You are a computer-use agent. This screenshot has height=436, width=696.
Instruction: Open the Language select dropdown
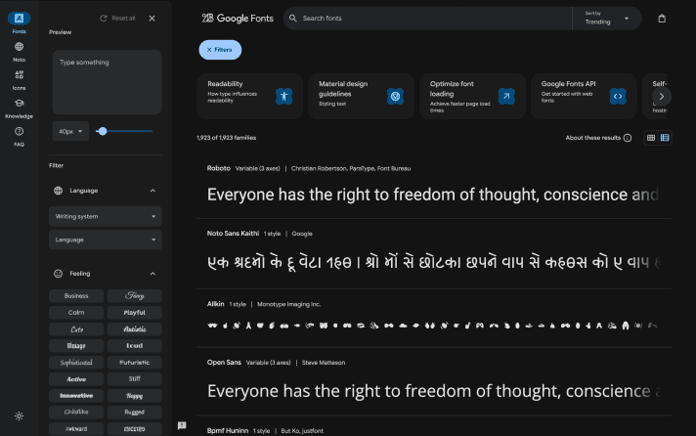point(106,240)
